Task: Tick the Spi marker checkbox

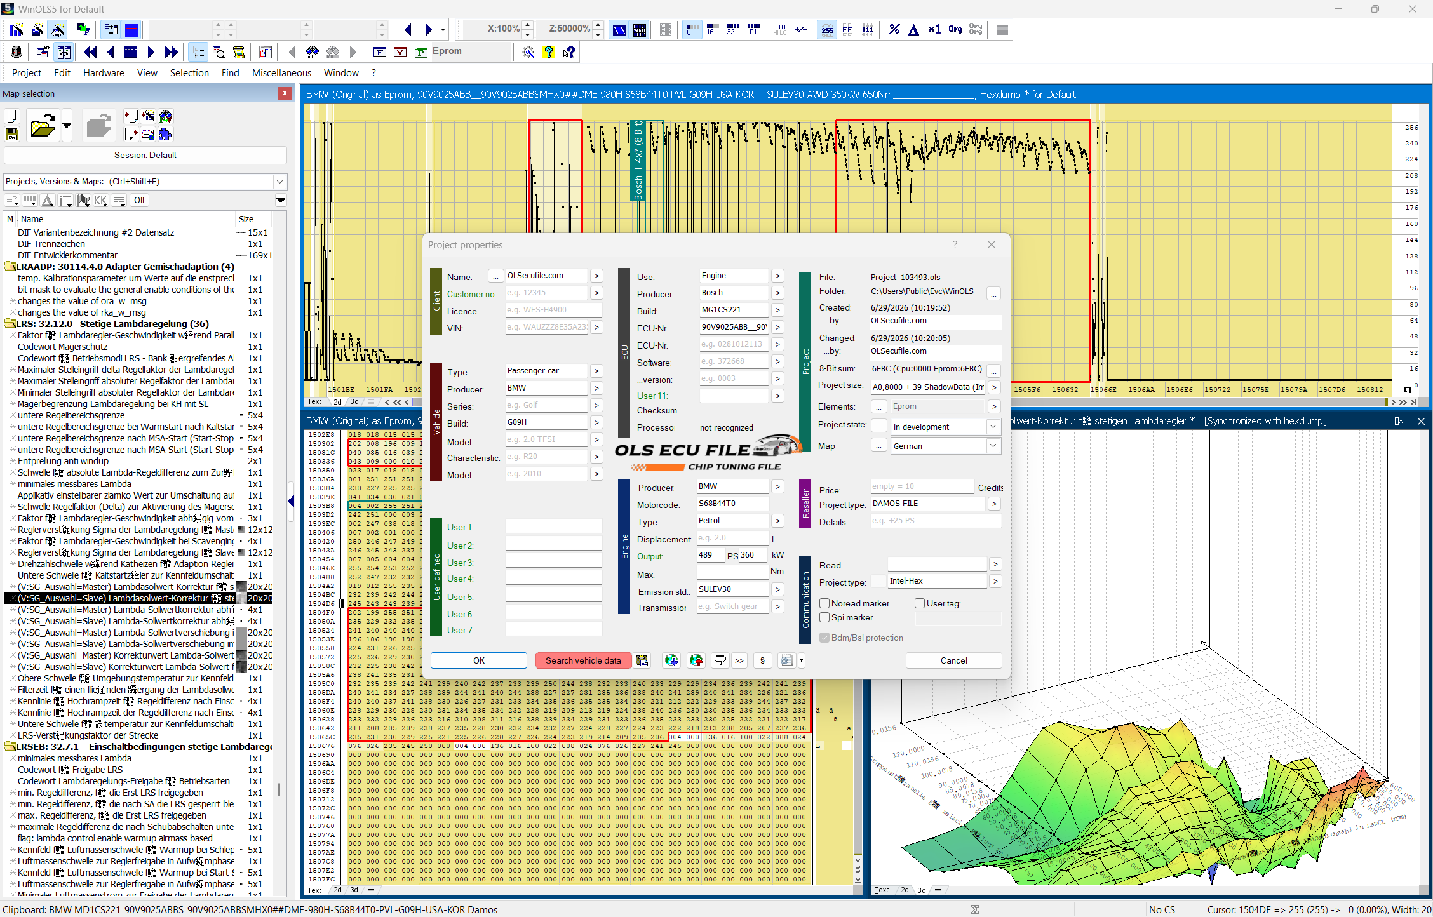Action: 824,617
